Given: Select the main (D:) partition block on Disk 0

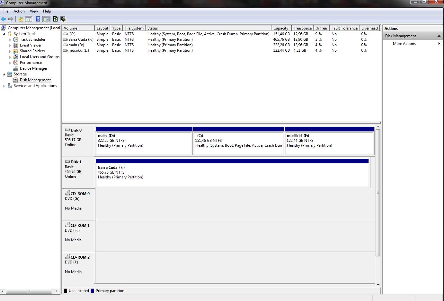Looking at the screenshot, I should click(144, 141).
